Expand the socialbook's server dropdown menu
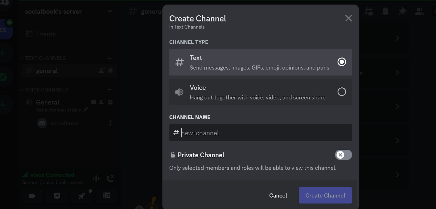 (x=110, y=11)
